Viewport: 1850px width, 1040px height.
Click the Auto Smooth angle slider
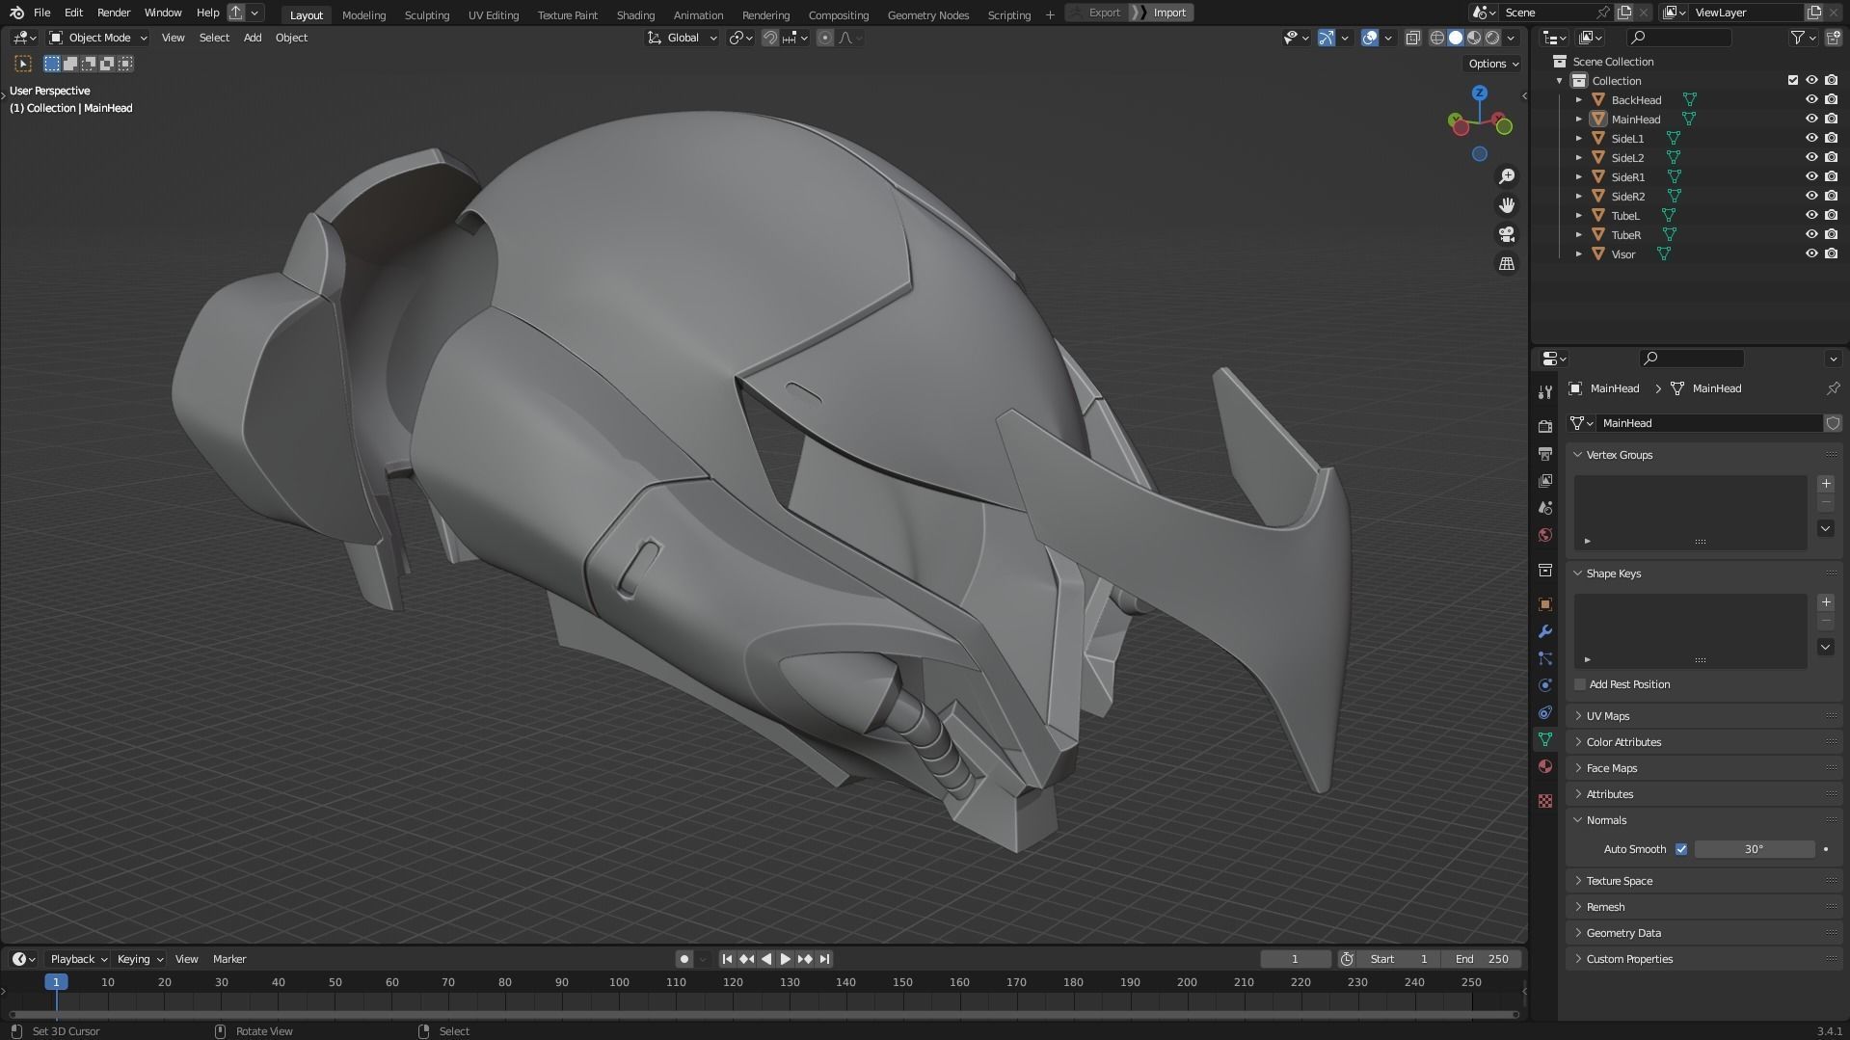click(1754, 849)
